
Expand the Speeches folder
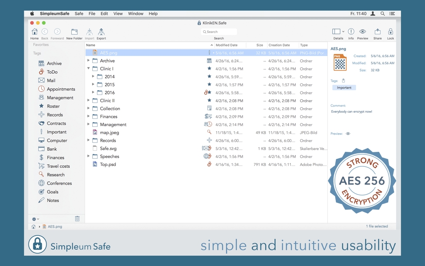(88, 156)
